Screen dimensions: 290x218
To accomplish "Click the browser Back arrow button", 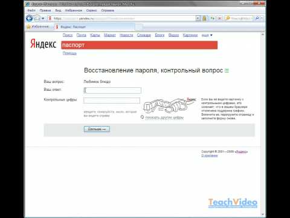I will tap(30, 18).
